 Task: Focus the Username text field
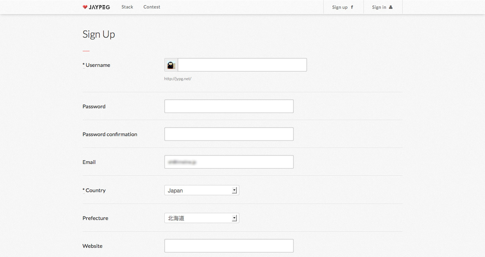242,65
